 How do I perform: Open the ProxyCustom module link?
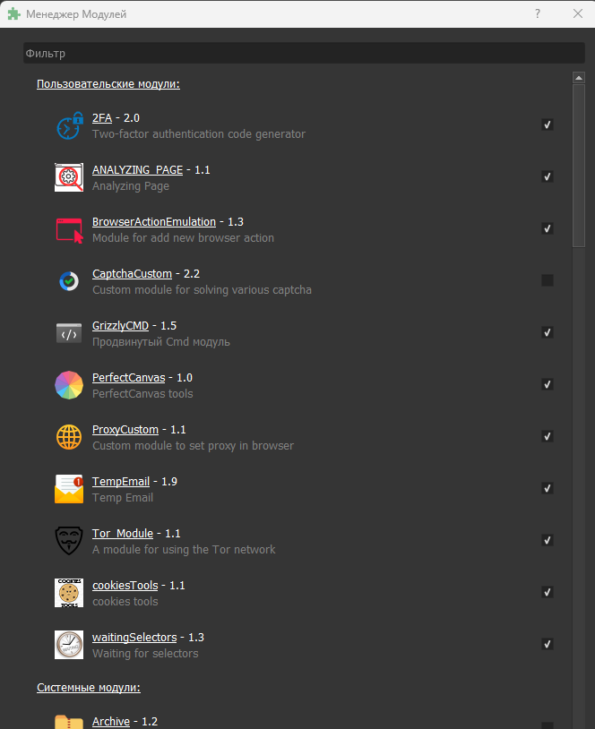(125, 430)
